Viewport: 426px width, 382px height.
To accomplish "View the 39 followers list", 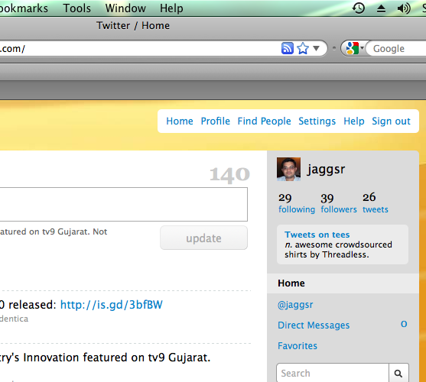I will pos(339,203).
